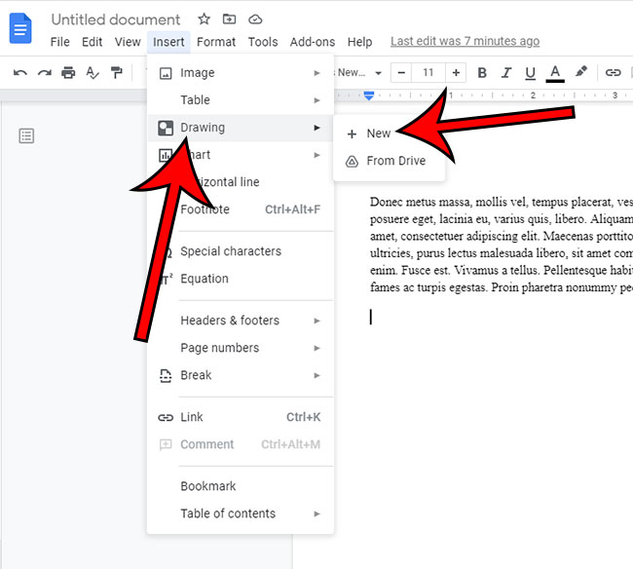Increase font size with plus button
Image resolution: width=633 pixels, height=569 pixels.
tap(456, 73)
